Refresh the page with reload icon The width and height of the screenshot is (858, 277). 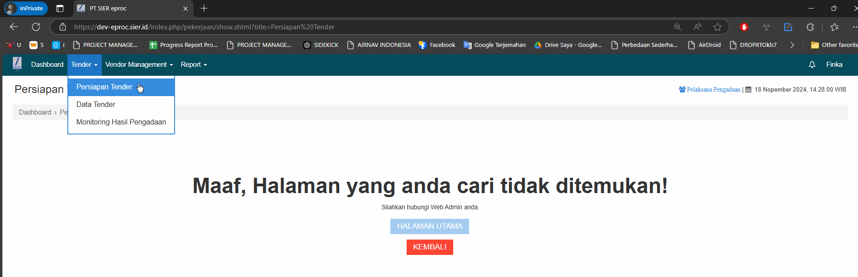tap(36, 27)
